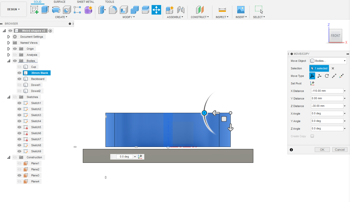Click the info icon in Move/Copy dialog

coord(291,149)
